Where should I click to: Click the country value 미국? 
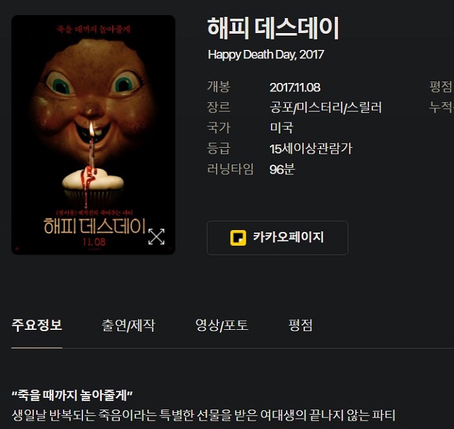point(281,128)
